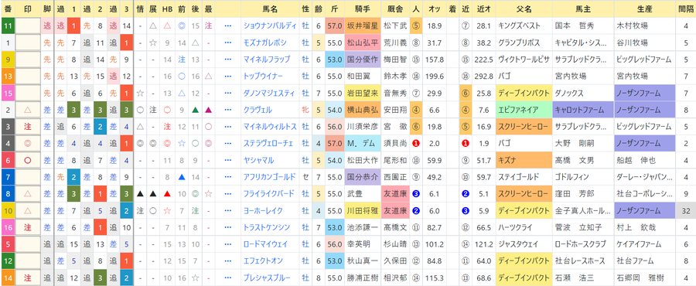This screenshot has height=286, width=696.
Task: Select jockey 坂井瑠星 cell
Action: click(x=363, y=26)
